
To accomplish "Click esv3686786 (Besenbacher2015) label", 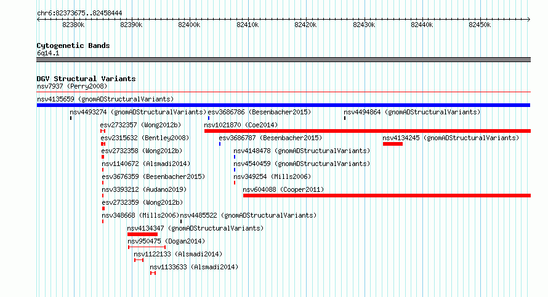I will click(x=259, y=112).
